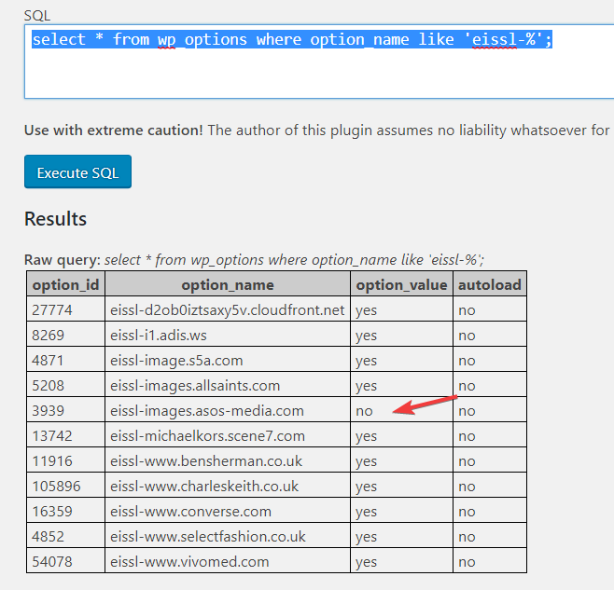
Task: Select the eissl-www.vivomed.com cell
Action: tap(228, 561)
